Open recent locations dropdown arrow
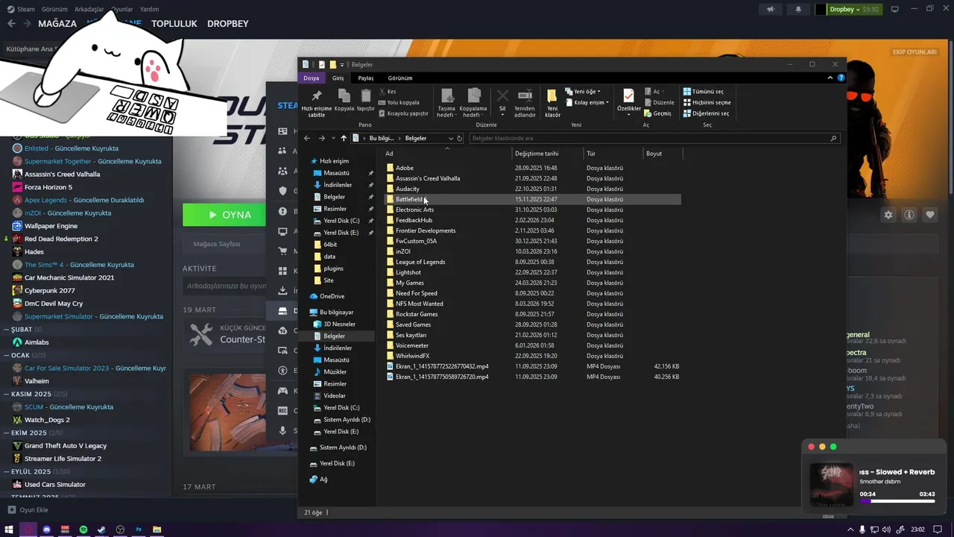The image size is (954, 537). click(333, 138)
